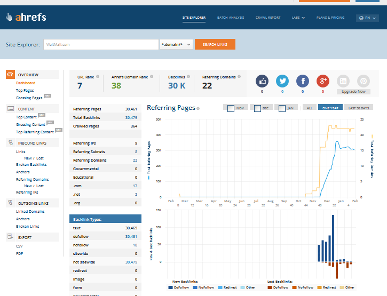
Task: Click the Twitter share icon
Action: click(282, 81)
